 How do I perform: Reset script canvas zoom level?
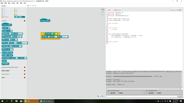point(100,96)
